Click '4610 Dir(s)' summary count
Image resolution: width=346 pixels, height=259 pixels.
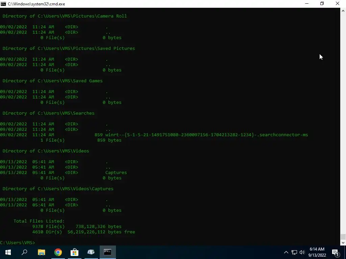47,232
